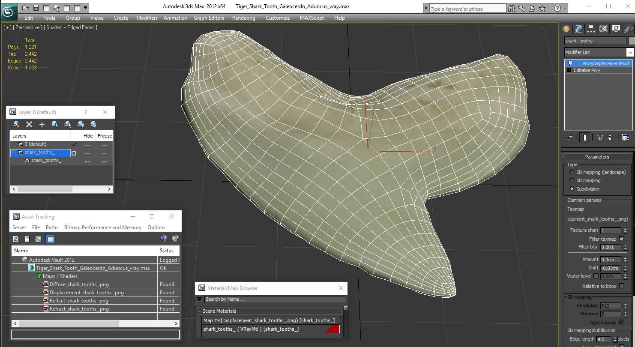Enable Water level checkbox
The image size is (635, 347).
[x=596, y=276]
